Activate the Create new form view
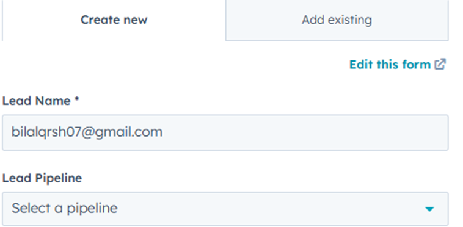Image resolution: width=463 pixels, height=227 pixels. click(x=114, y=20)
